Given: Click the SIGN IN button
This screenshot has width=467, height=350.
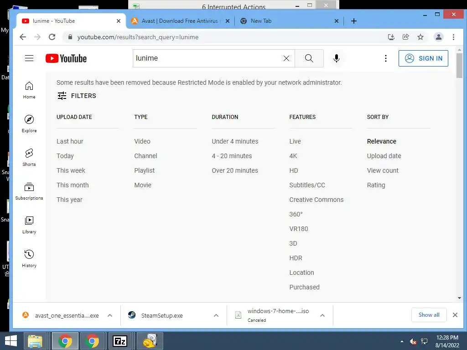Looking at the screenshot, I should pyautogui.click(x=423, y=58).
